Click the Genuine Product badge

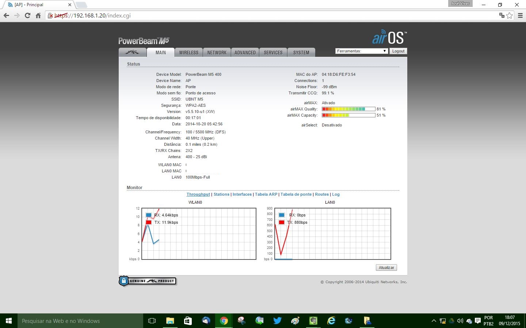[x=148, y=281]
